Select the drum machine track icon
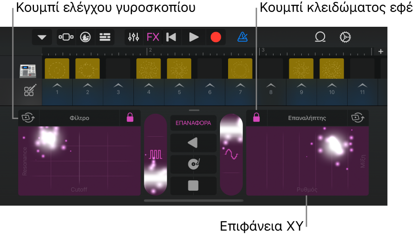 tap(28, 71)
